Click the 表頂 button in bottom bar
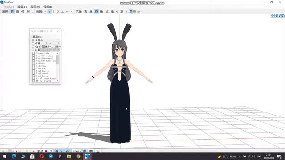 coord(41,151)
